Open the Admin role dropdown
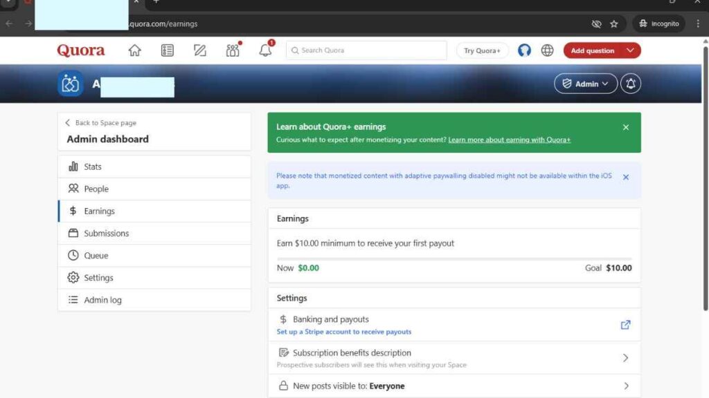The height and width of the screenshot is (398, 709). (x=585, y=84)
